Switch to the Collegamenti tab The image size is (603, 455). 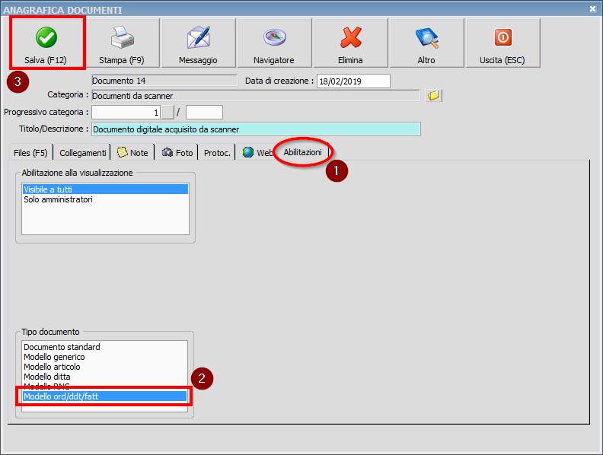tap(83, 153)
